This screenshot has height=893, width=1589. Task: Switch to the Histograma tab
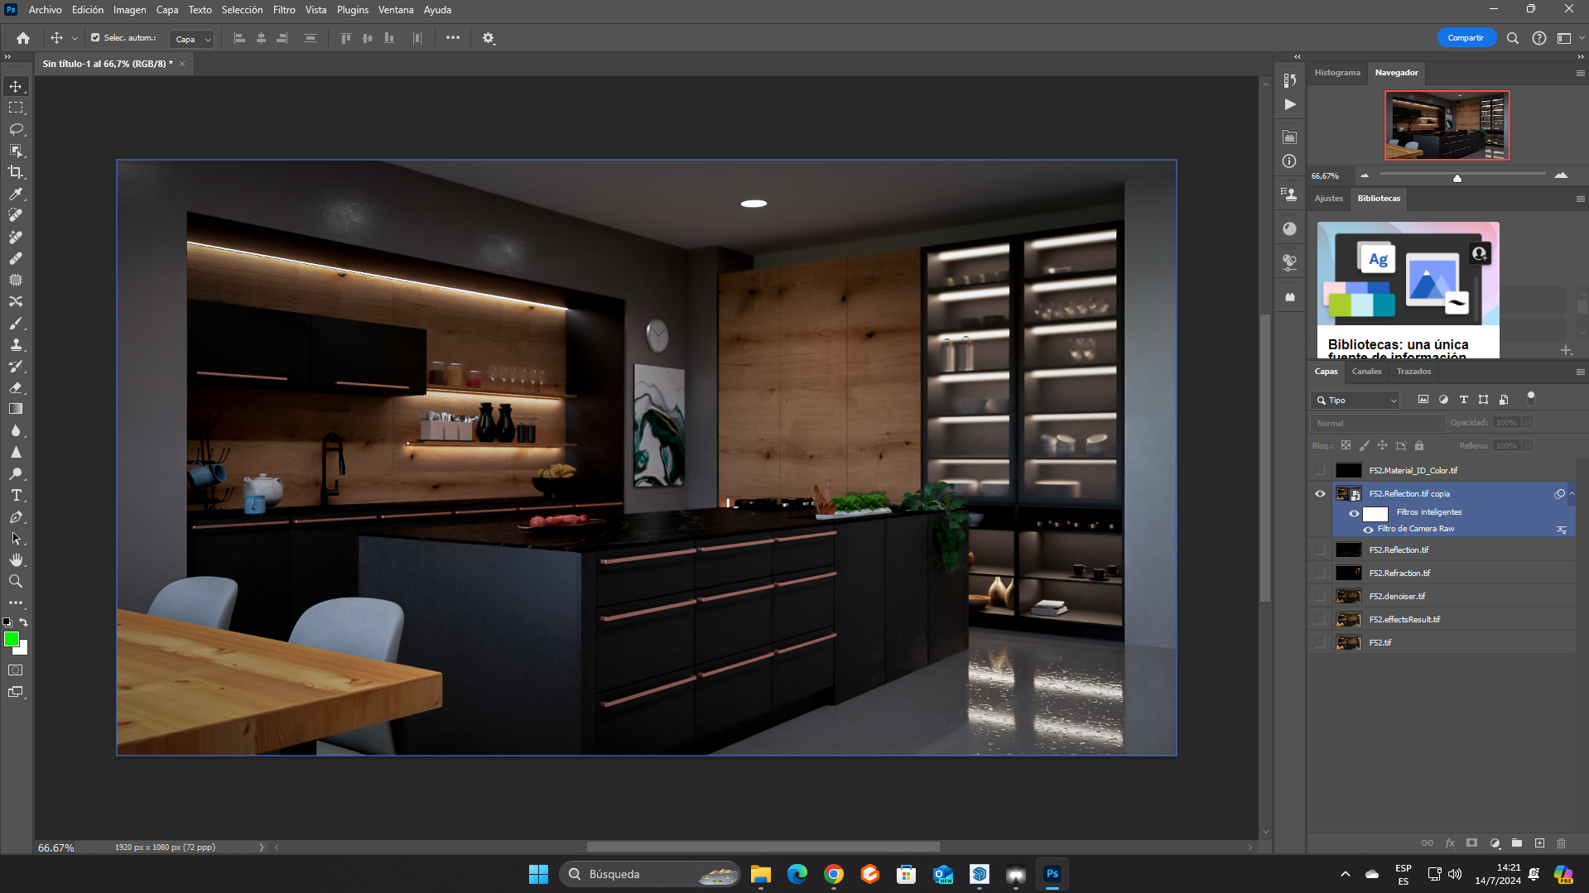point(1337,73)
